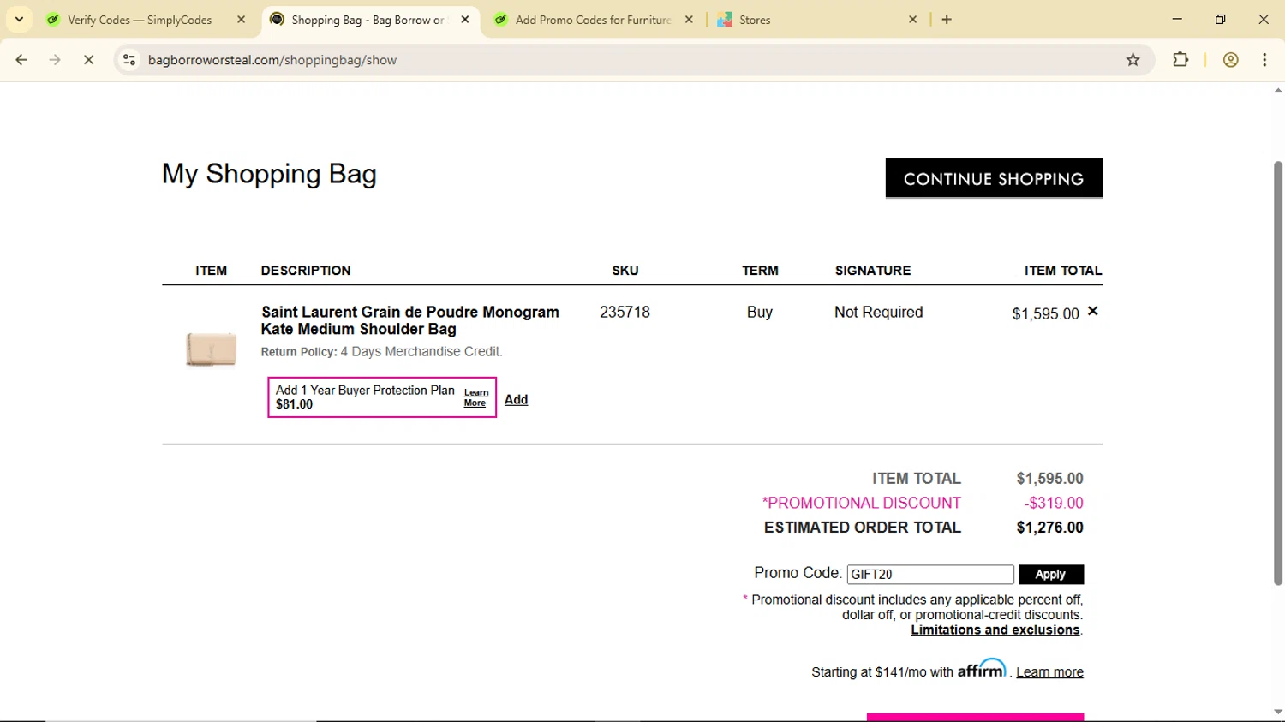The width and height of the screenshot is (1285, 722).
Task: Open the tab search dropdown arrow
Action: (19, 19)
